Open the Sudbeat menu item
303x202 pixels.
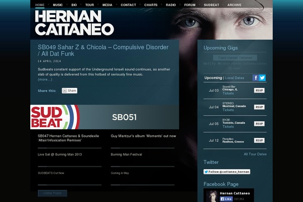coord(212,5)
